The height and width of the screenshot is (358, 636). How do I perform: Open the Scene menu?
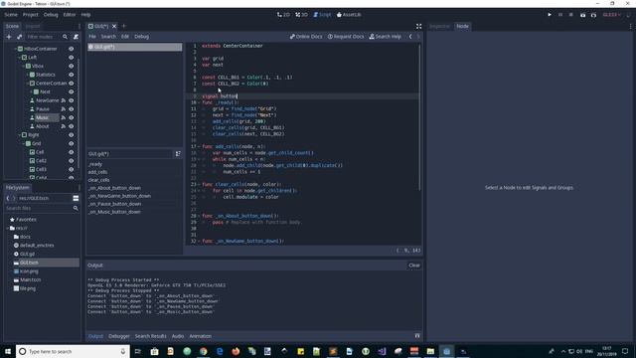pyautogui.click(x=11, y=15)
